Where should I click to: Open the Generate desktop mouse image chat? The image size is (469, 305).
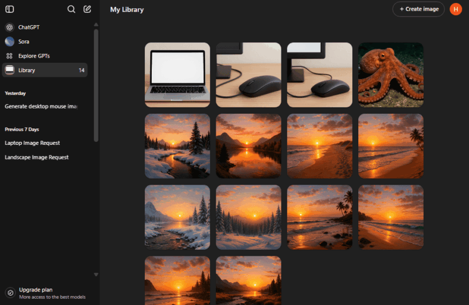tap(41, 106)
